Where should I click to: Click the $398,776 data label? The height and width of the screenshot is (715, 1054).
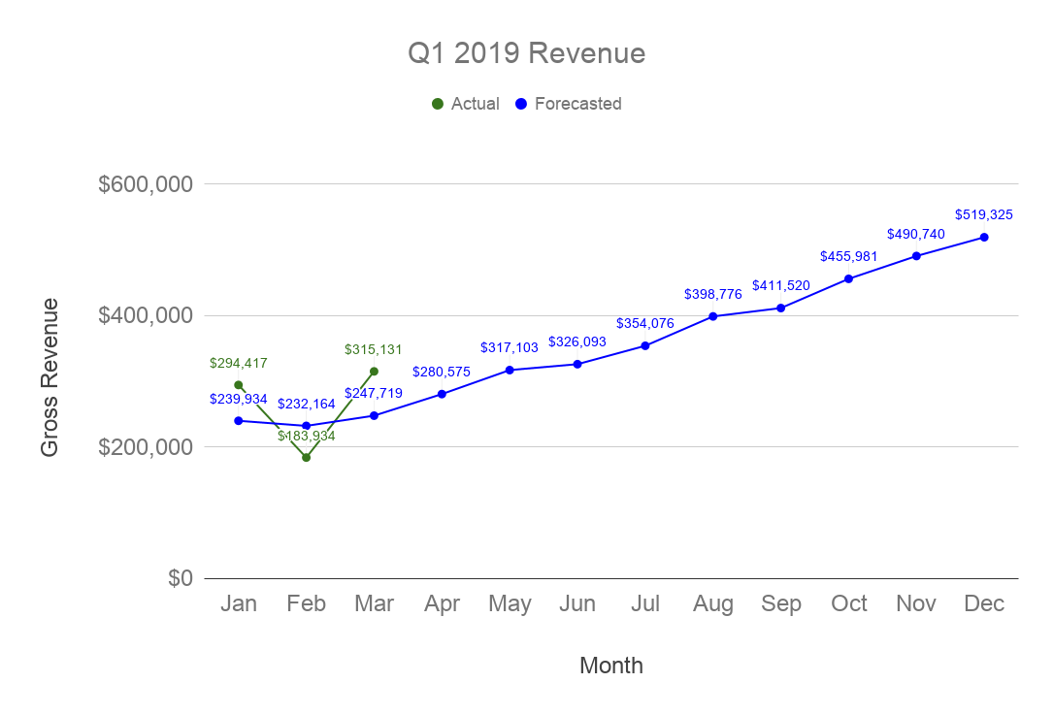(x=713, y=294)
